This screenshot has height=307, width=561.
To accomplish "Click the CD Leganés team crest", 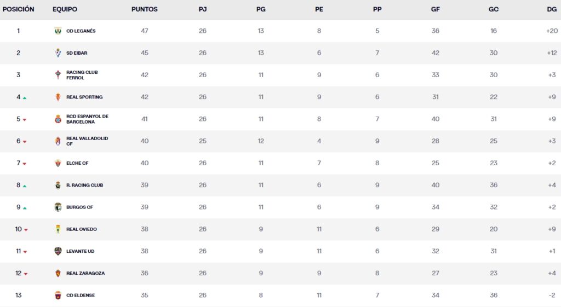I will (x=58, y=31).
